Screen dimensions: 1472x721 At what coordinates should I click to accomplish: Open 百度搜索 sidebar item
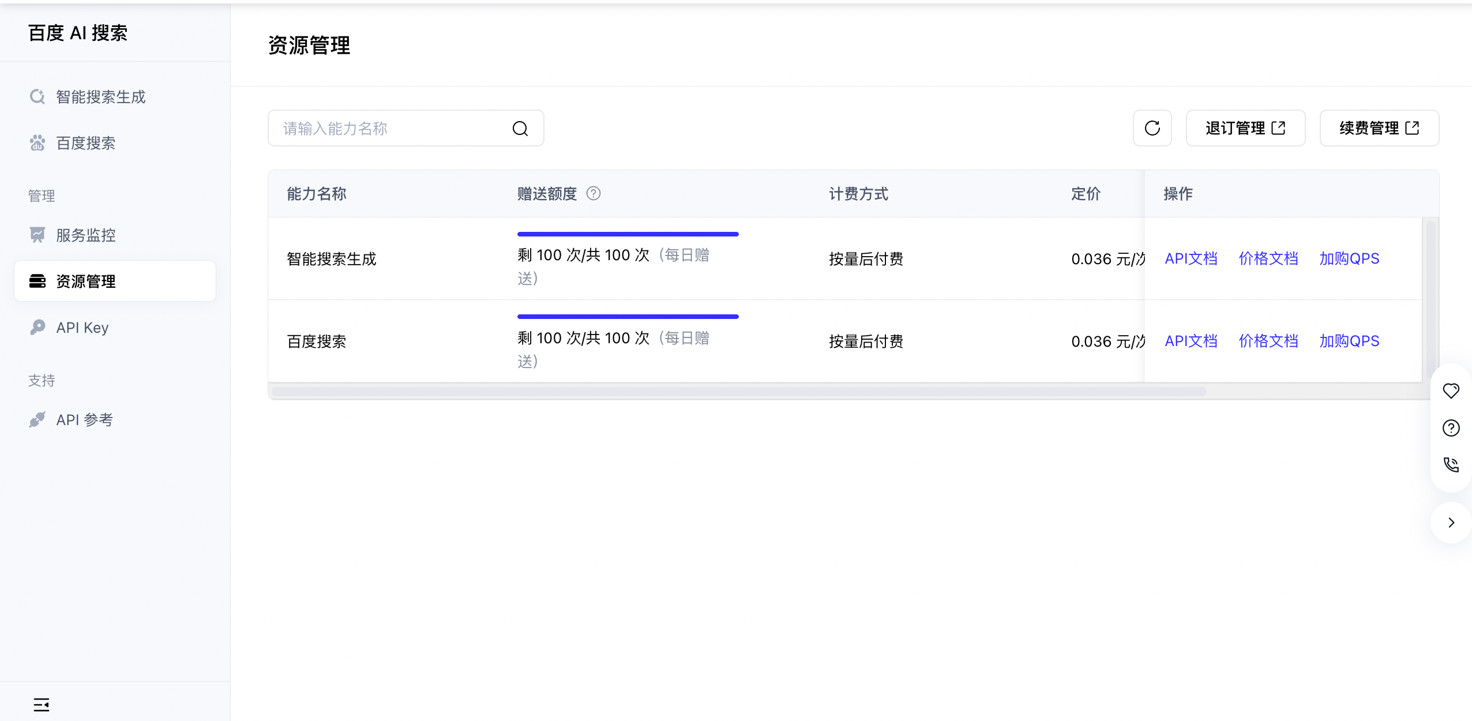click(x=85, y=143)
